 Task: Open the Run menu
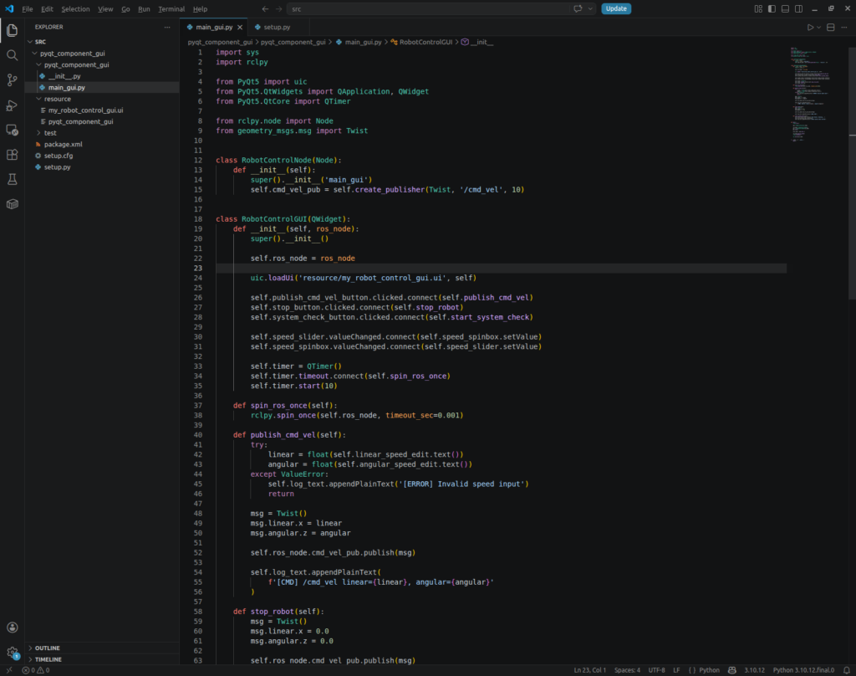pos(144,8)
